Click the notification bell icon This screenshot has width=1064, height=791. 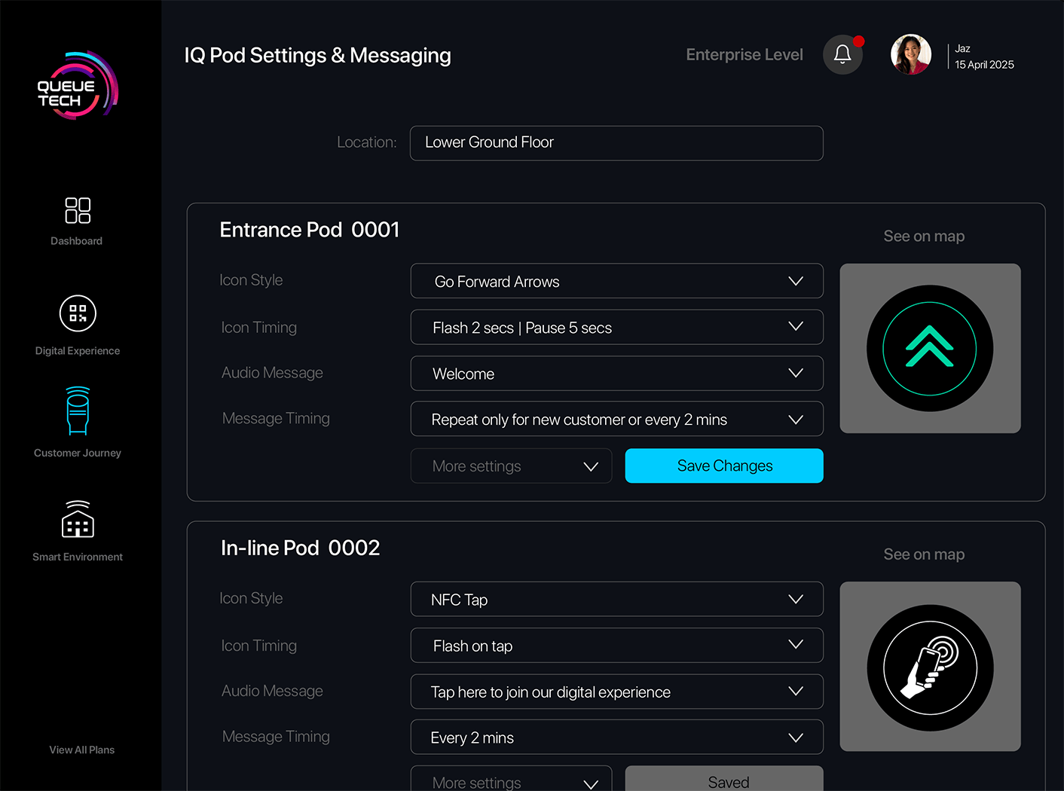point(842,54)
